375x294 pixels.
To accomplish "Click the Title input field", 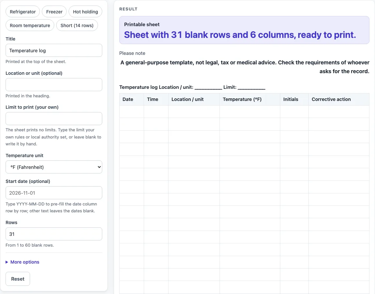I will tap(54, 51).
